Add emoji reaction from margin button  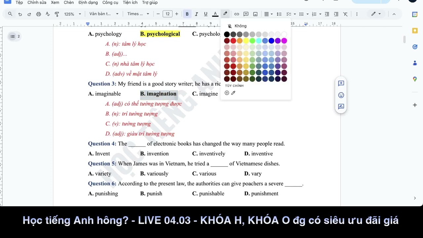(341, 95)
